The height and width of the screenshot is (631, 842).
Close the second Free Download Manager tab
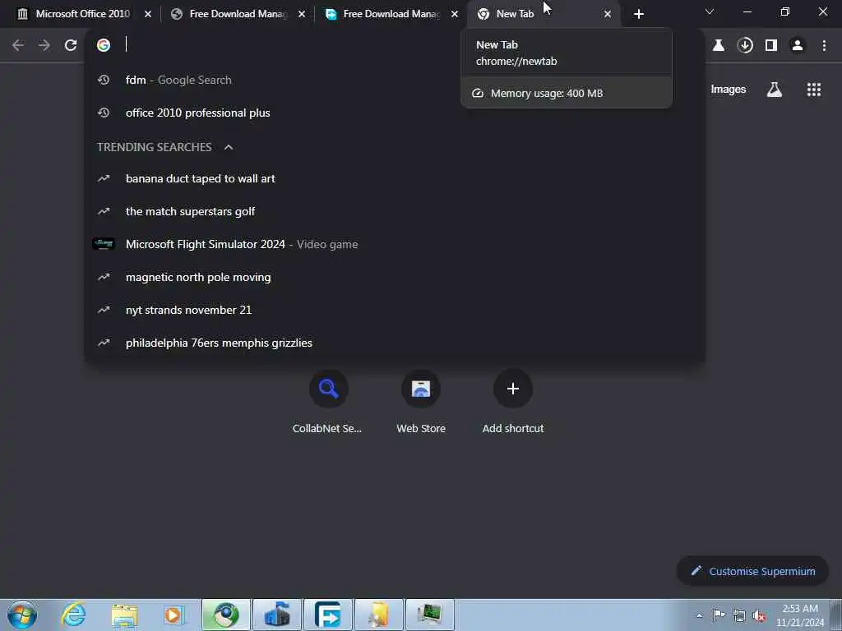[455, 14]
